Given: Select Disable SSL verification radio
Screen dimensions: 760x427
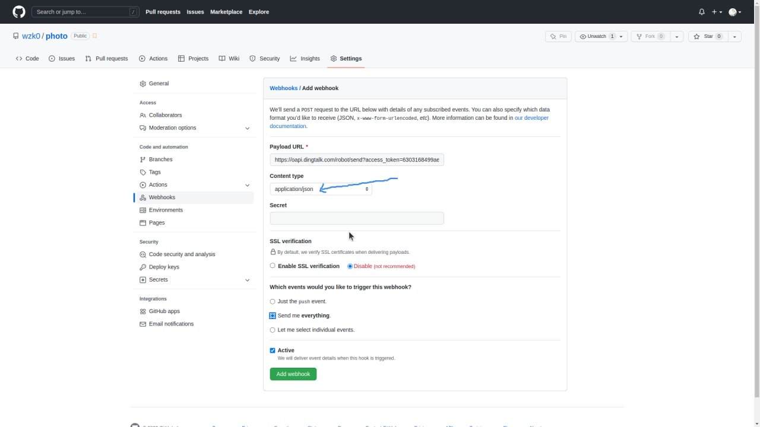Looking at the screenshot, I should pos(350,266).
